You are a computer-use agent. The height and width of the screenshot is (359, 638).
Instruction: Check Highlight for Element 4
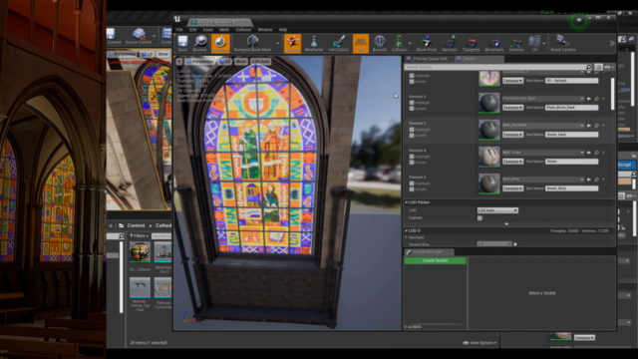coord(412,157)
